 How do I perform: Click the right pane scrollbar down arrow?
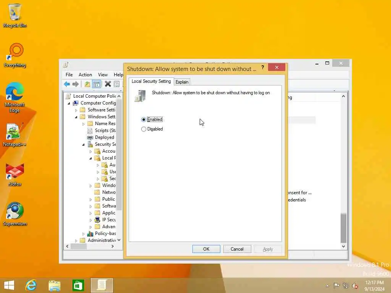[343, 246]
